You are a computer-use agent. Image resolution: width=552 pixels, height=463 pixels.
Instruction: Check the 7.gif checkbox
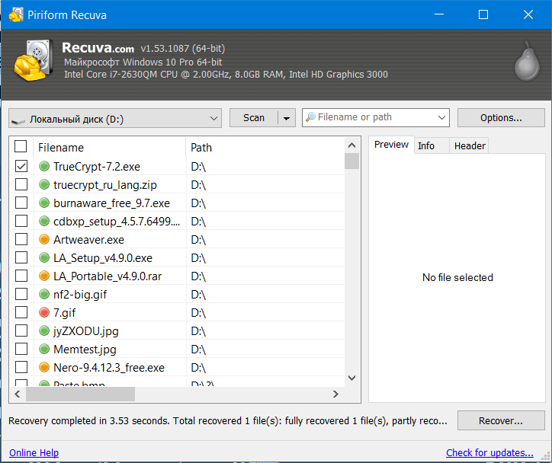point(21,312)
